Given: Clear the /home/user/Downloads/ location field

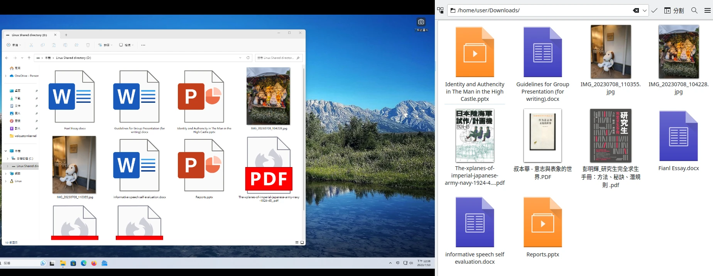Looking at the screenshot, I should click(x=636, y=10).
